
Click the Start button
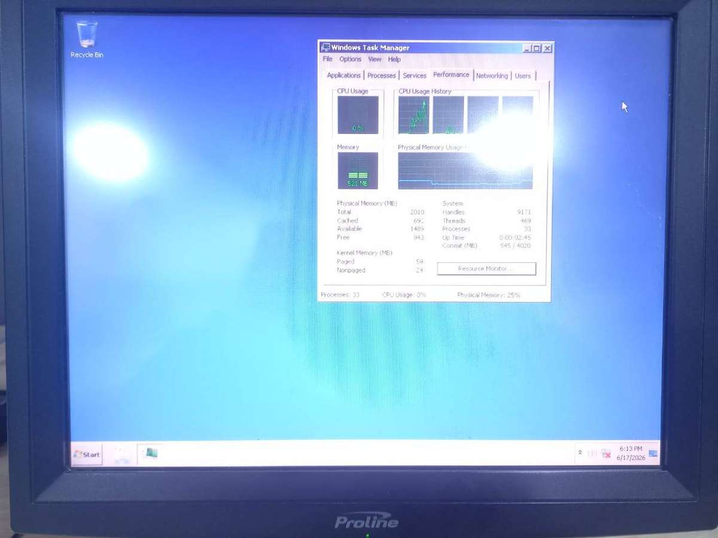point(87,454)
